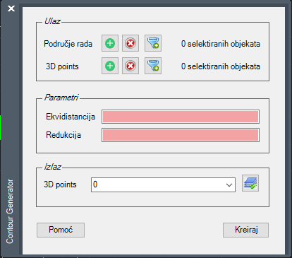Screen dimensions: 292x258
Task: Expand the output layer list via chevron arrow
Action: click(229, 185)
